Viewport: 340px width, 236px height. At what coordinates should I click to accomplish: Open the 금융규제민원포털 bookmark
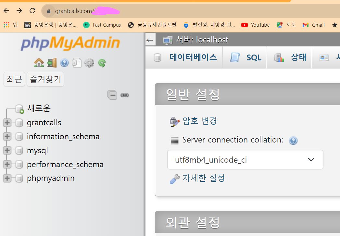pyautogui.click(x=152, y=25)
